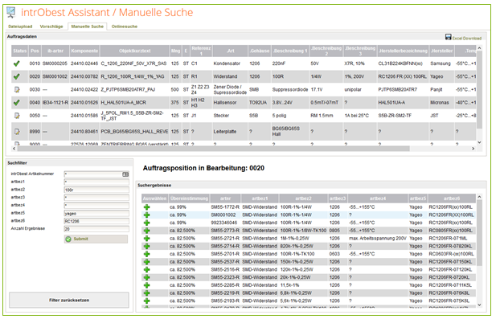Select result SM55-2323-R with its green plus
This screenshot has width=496, height=319.
(x=147, y=277)
